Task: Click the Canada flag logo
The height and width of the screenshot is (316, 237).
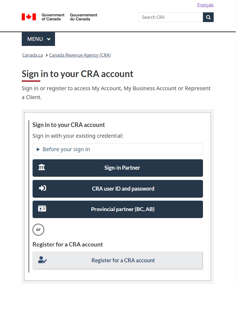Action: tap(29, 17)
